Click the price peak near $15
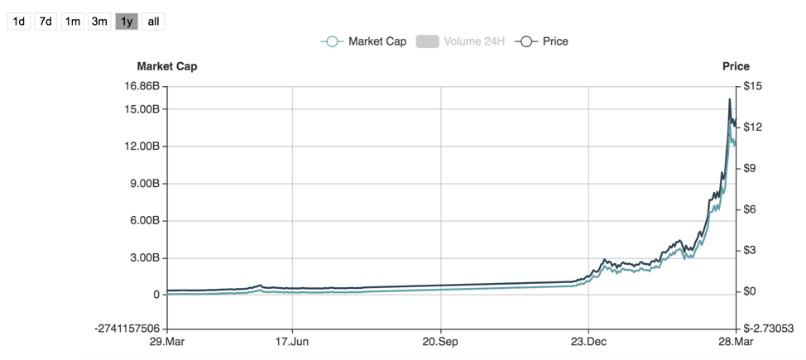 [x=729, y=99]
